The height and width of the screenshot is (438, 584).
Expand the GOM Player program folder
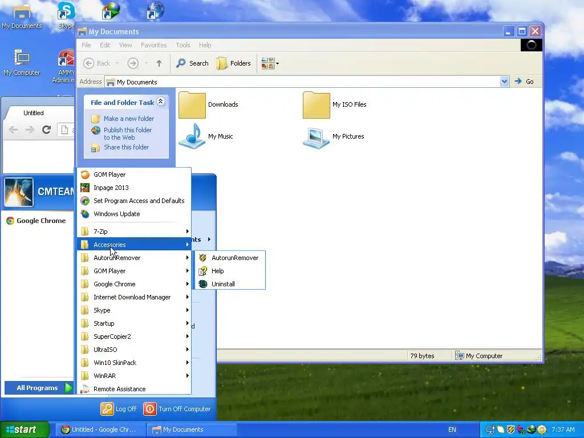click(134, 271)
